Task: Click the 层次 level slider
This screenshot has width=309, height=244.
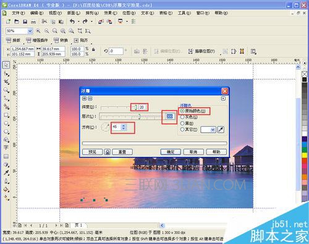Action: point(130,117)
